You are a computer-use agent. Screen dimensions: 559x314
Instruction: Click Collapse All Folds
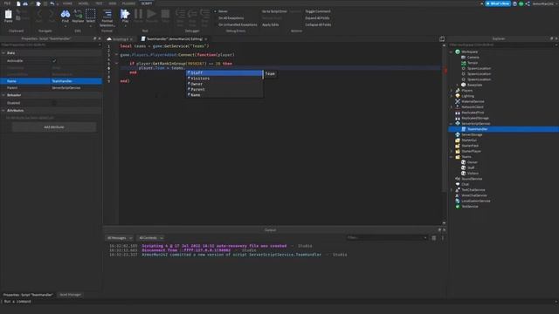[318, 25]
